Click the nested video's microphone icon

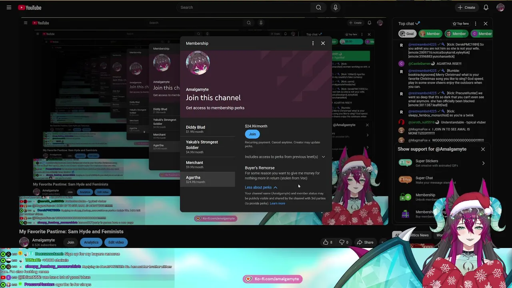[x=261, y=23]
